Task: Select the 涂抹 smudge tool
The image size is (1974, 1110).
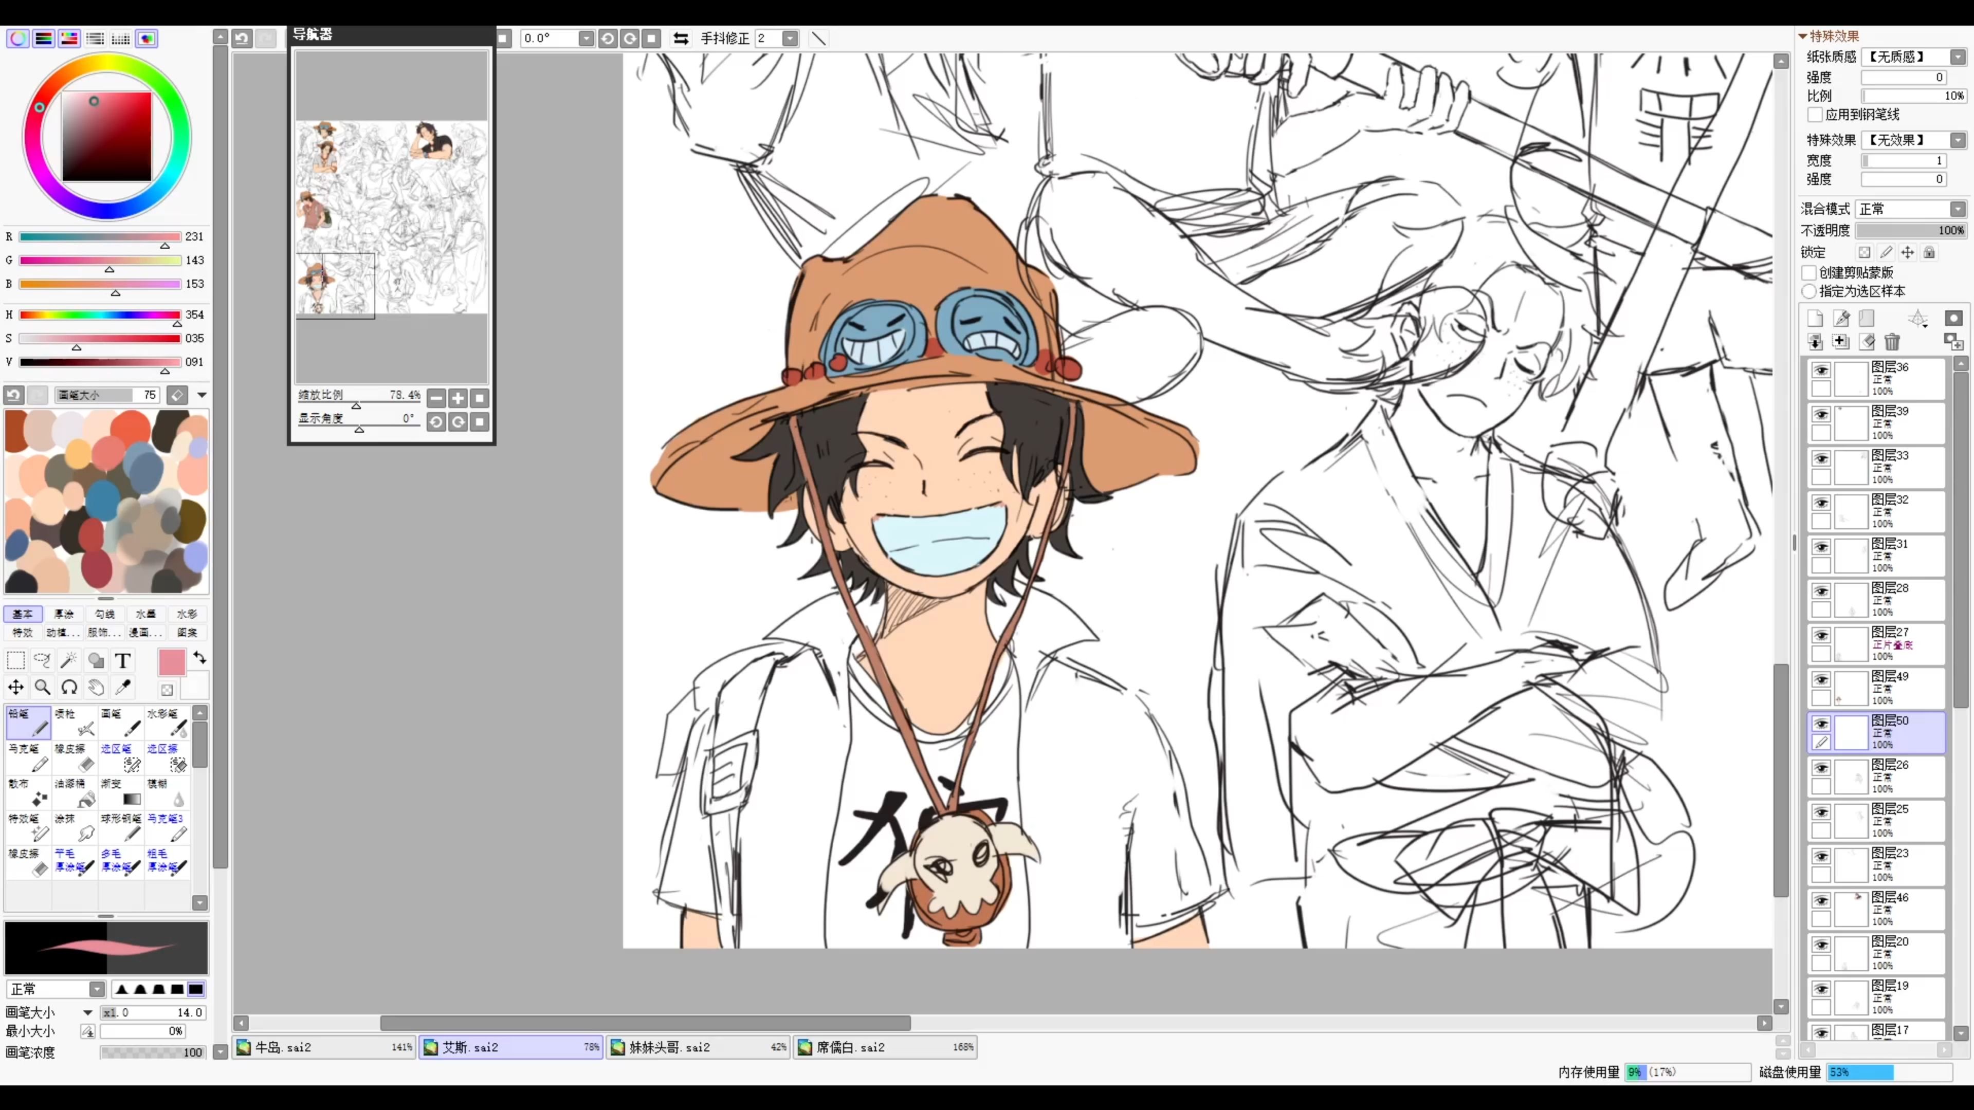Action: click(75, 827)
